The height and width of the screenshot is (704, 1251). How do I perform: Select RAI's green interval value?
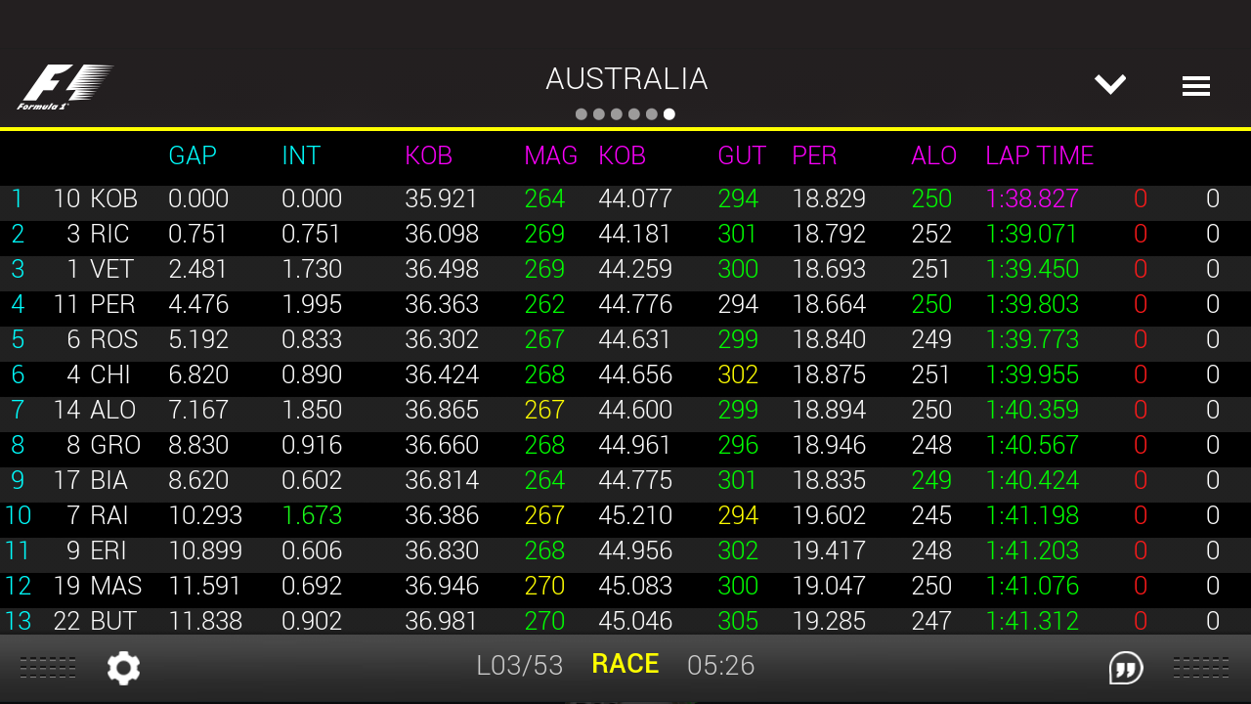pos(315,515)
